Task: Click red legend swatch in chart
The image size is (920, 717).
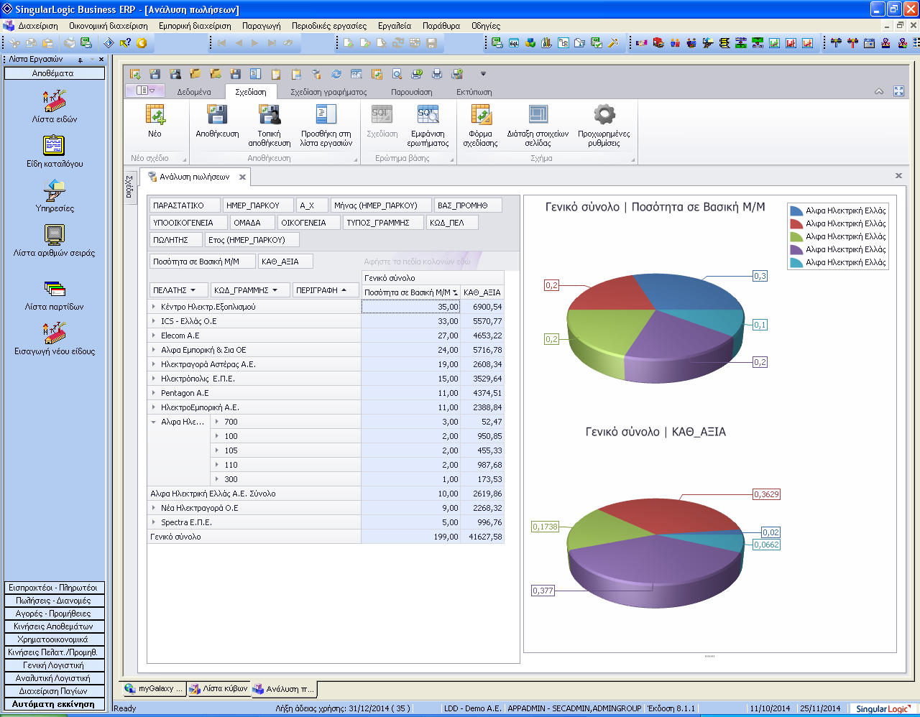Action: 796,223
